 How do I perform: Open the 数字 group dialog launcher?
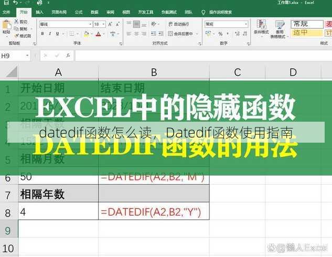coord(248,44)
